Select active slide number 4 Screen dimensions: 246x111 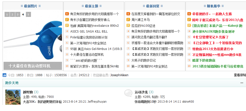tap(23, 14)
